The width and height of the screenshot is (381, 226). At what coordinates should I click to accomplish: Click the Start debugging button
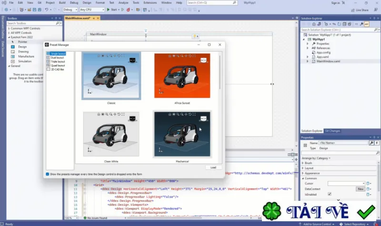pyautogui.click(x=112, y=9)
